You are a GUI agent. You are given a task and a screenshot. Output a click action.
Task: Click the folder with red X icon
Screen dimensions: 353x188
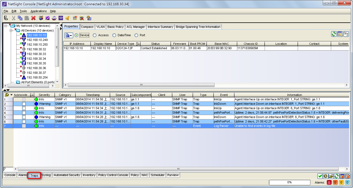point(82,18)
